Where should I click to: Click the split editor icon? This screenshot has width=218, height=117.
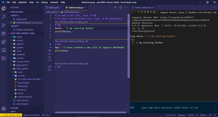[x=121, y=7]
